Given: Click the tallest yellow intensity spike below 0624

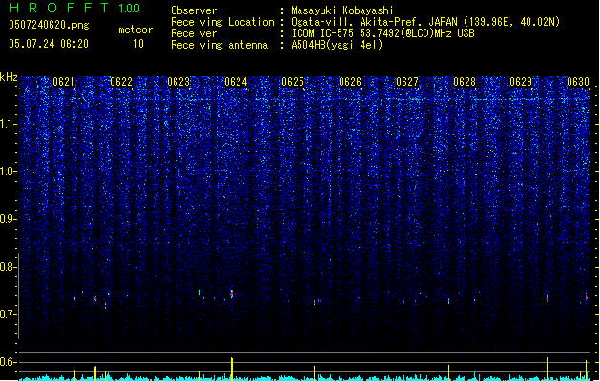Looking at the screenshot, I should pyautogui.click(x=232, y=370).
